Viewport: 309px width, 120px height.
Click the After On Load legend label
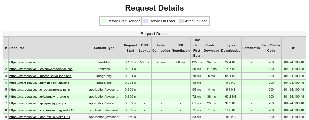coord(196,21)
